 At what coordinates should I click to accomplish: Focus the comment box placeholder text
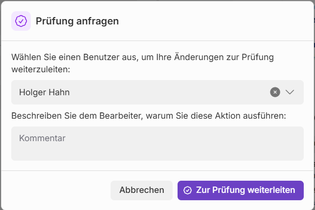click(x=42, y=138)
